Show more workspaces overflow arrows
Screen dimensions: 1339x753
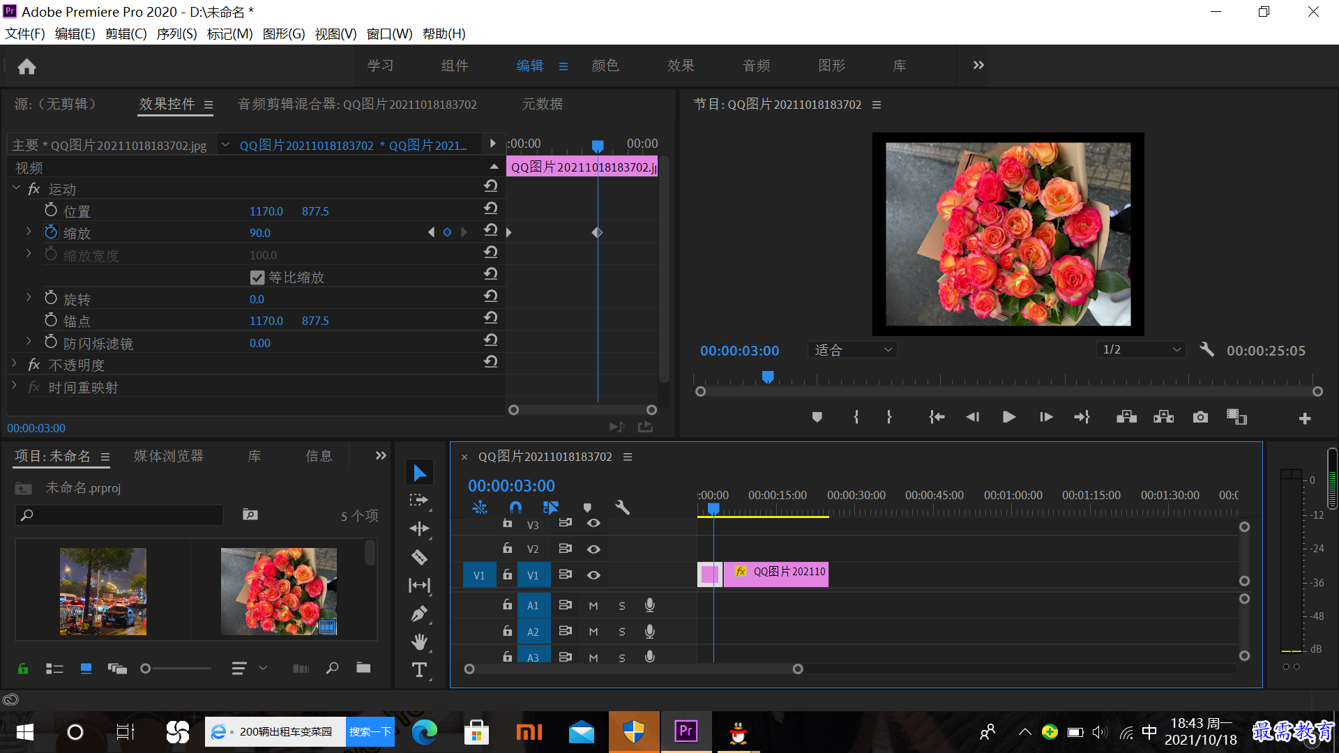tap(978, 65)
